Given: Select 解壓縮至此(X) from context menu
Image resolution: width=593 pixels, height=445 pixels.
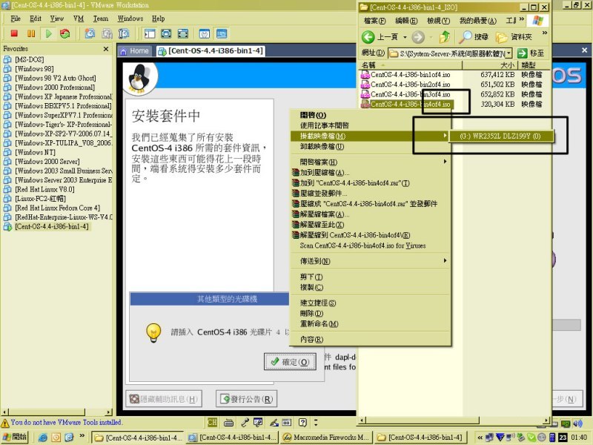Looking at the screenshot, I should coord(370,225).
